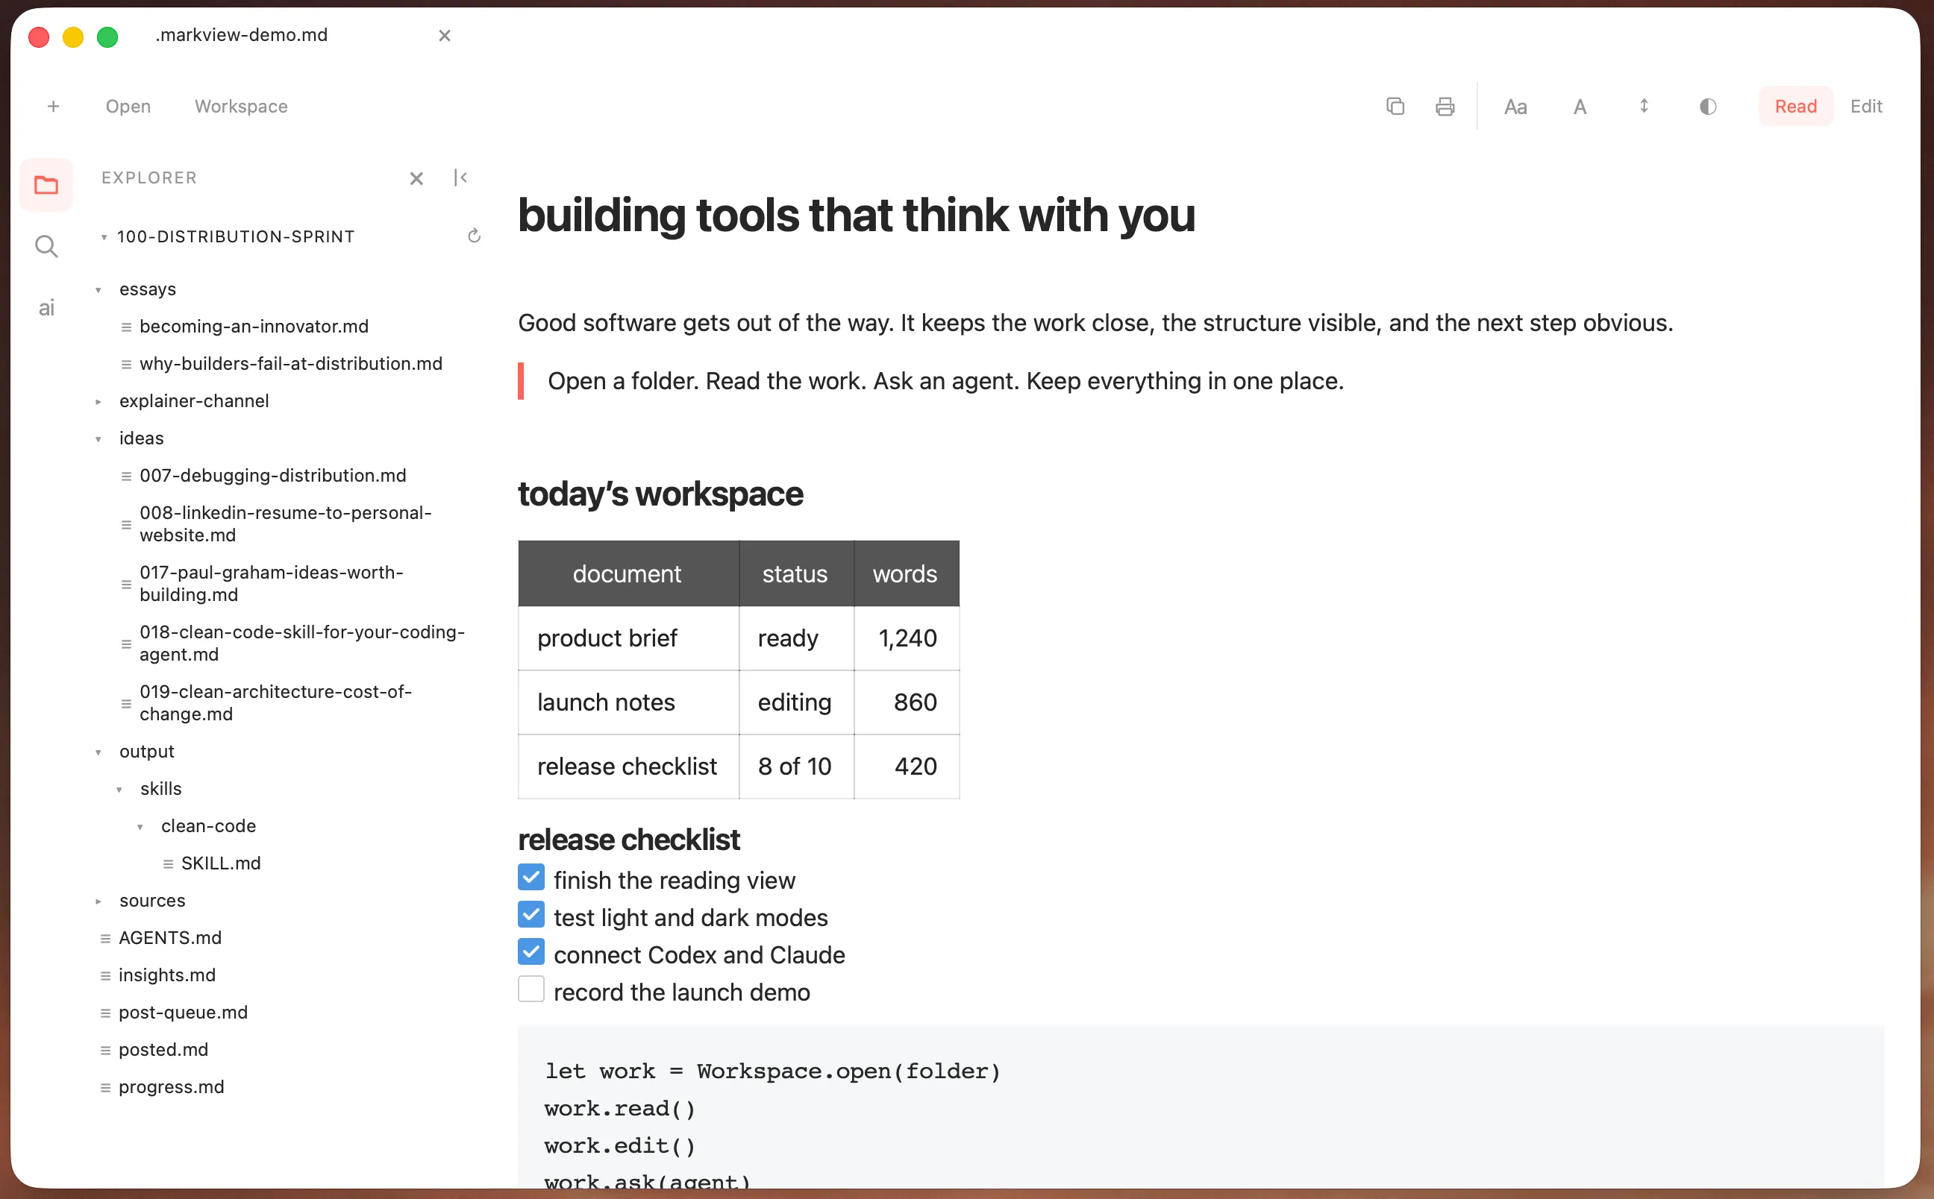Click the 'release checklist' table cell
1934x1199 pixels.
(x=628, y=766)
